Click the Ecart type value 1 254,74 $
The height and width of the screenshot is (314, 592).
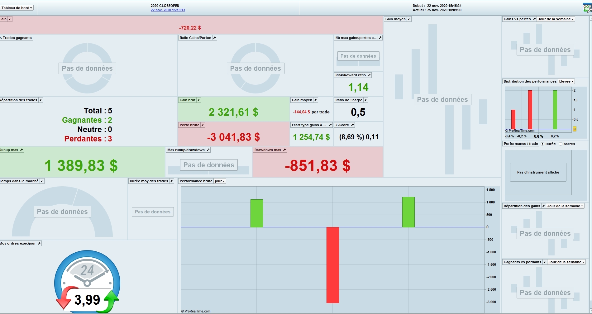312,137
